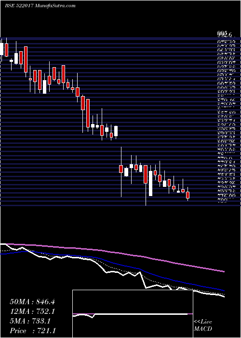Click the last red candlestick on the chart
The width and height of the screenshot is (241, 338).
click(x=187, y=195)
